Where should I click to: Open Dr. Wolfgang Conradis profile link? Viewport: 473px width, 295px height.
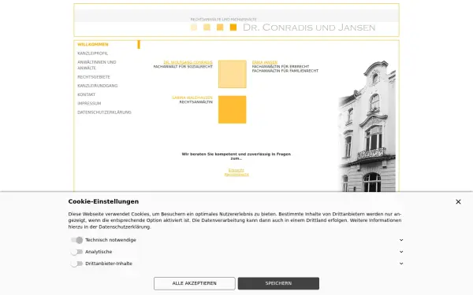tap(188, 62)
